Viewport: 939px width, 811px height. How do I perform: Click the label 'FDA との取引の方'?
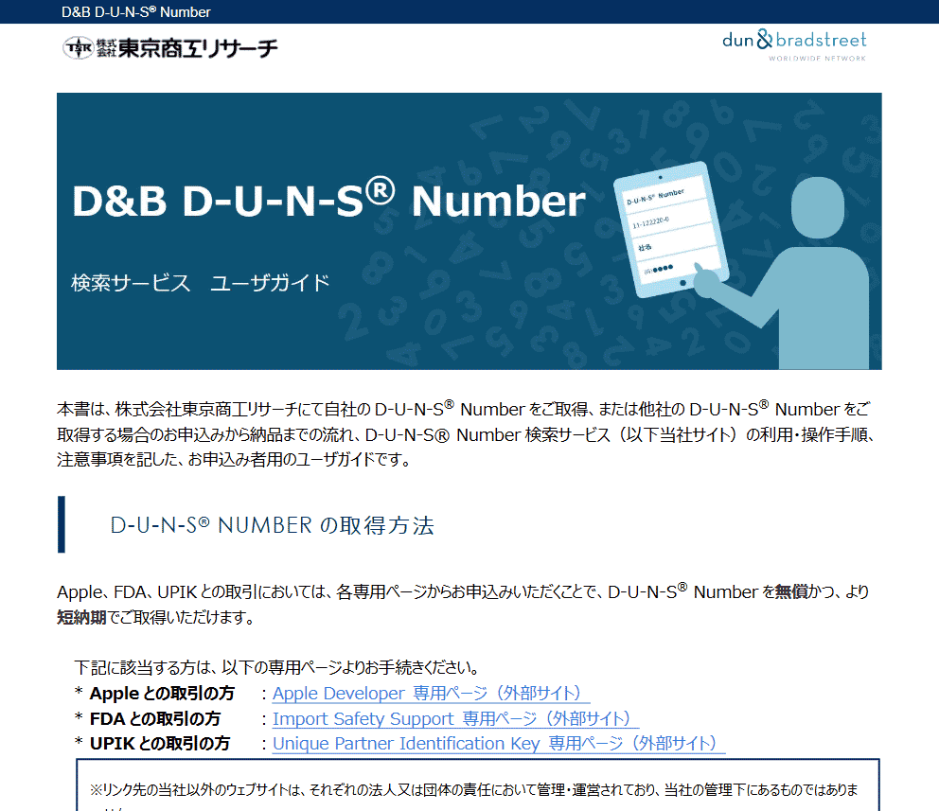click(155, 718)
